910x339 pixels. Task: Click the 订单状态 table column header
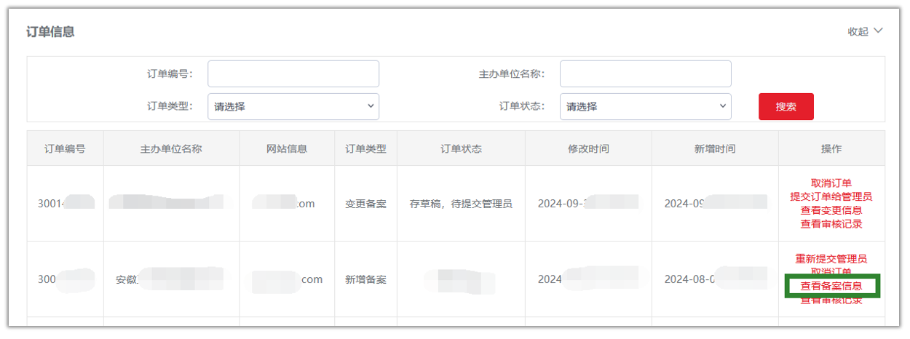(461, 148)
